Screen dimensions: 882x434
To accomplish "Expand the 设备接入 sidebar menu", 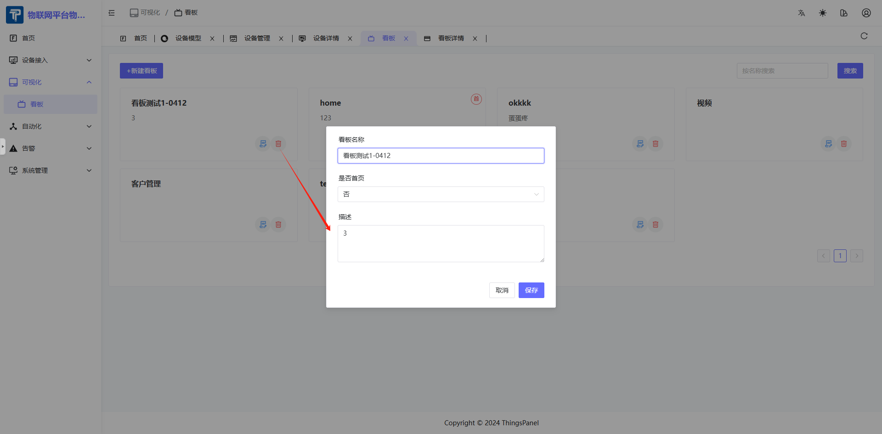I will (x=51, y=60).
